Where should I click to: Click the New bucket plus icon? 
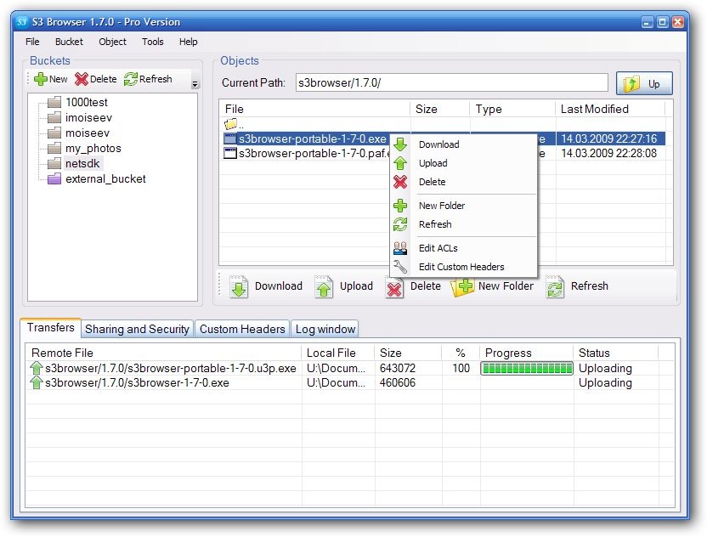[x=40, y=79]
